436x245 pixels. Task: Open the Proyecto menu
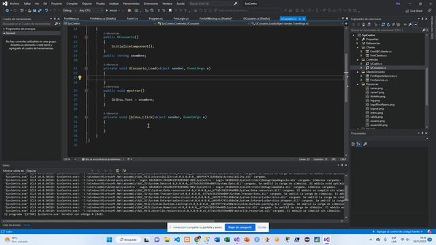[x=57, y=3]
